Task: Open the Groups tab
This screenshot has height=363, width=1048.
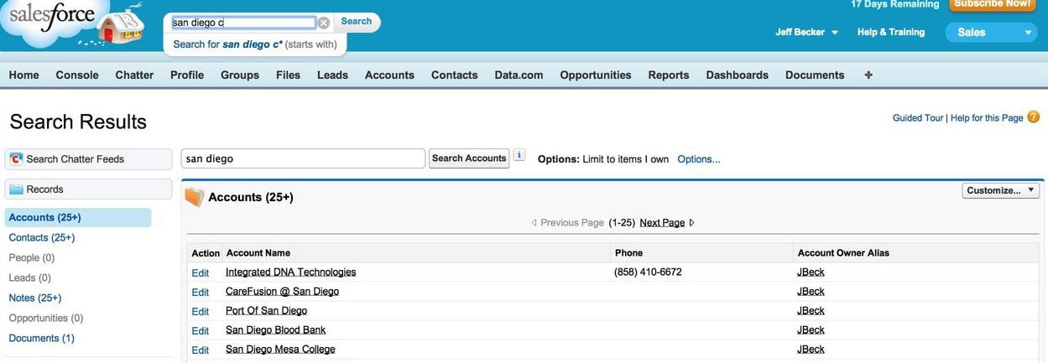Action: 240,75
